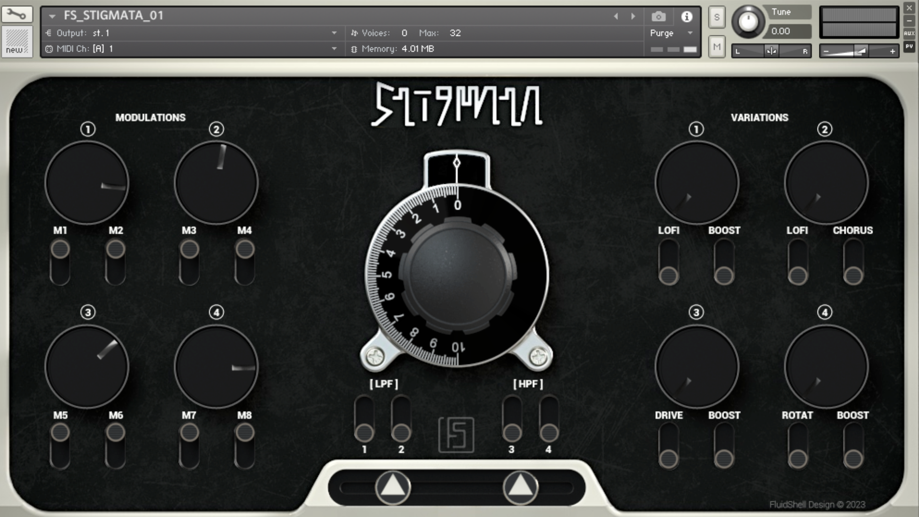This screenshot has height=517, width=919.
Task: Open the instrument info icon
Action: click(687, 17)
